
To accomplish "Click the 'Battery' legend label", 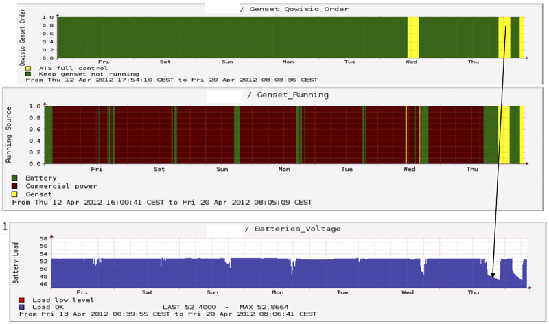I will click(41, 178).
